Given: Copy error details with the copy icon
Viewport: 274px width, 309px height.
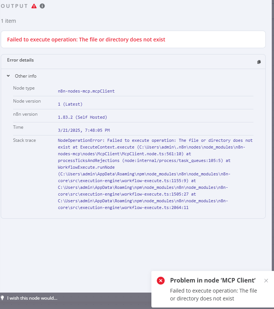Looking at the screenshot, I should tap(259, 62).
